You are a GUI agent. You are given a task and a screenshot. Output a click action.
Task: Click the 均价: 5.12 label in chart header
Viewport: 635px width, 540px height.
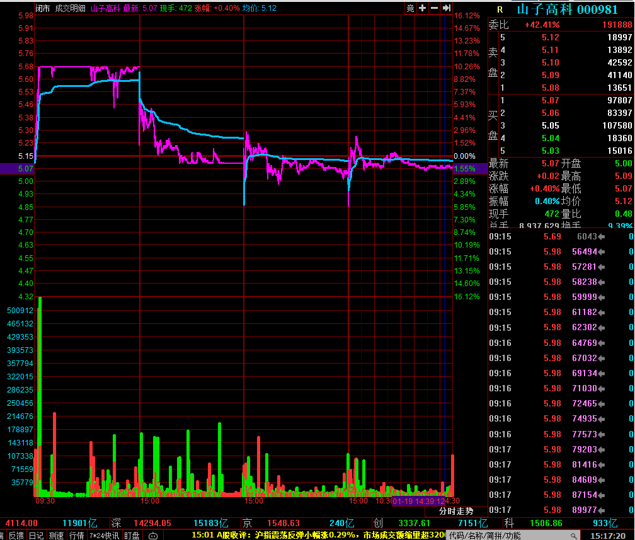click(x=259, y=8)
